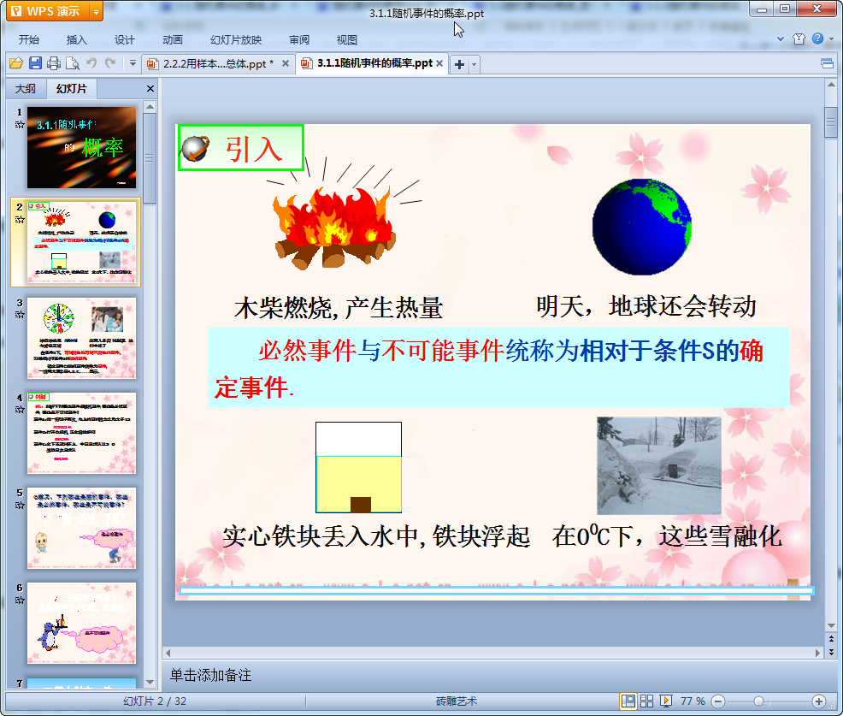Screen dimensions: 843x716
Task: Close the 2.2.2用样本...总体.ppt tab
Action: coord(286,63)
